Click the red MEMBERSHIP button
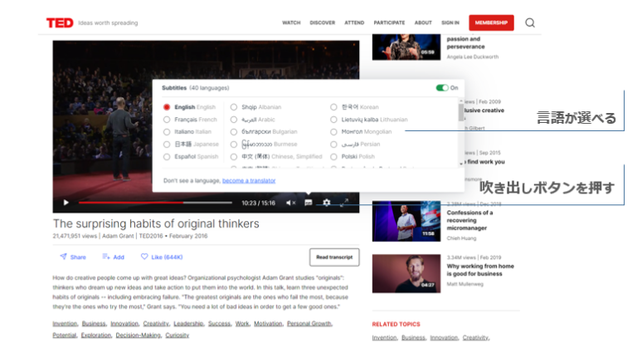 [491, 22]
